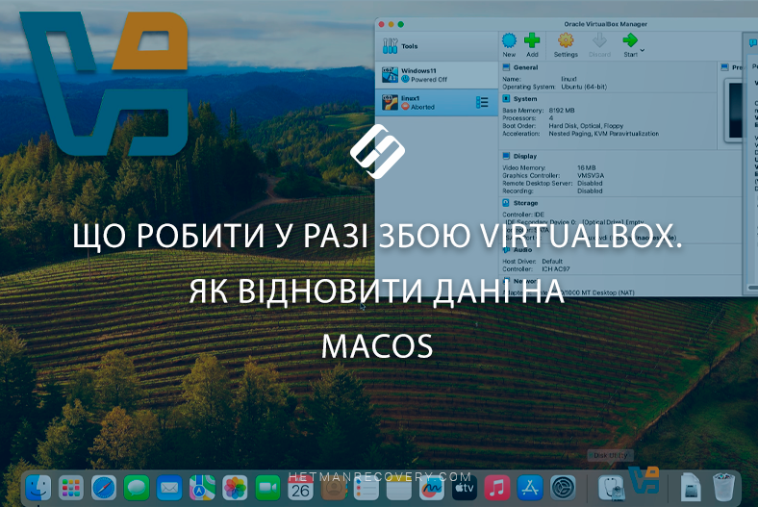This screenshot has width=758, height=507.
Task: Launch Safari from the dock
Action: pyautogui.click(x=104, y=487)
